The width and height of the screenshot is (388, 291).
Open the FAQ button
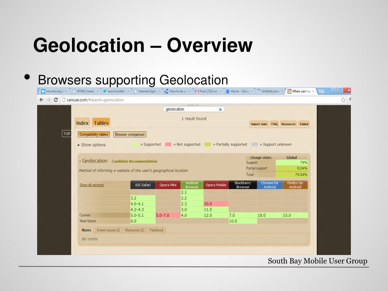pos(274,124)
